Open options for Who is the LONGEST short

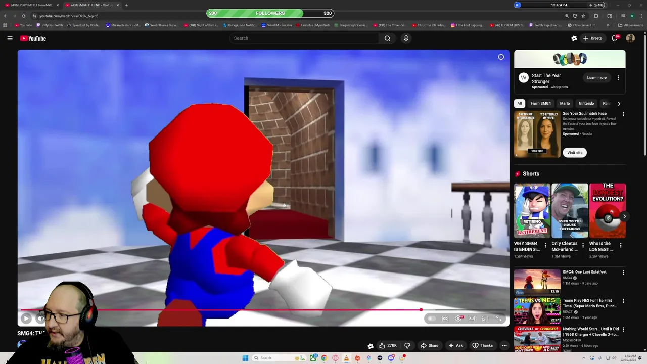pyautogui.click(x=621, y=245)
